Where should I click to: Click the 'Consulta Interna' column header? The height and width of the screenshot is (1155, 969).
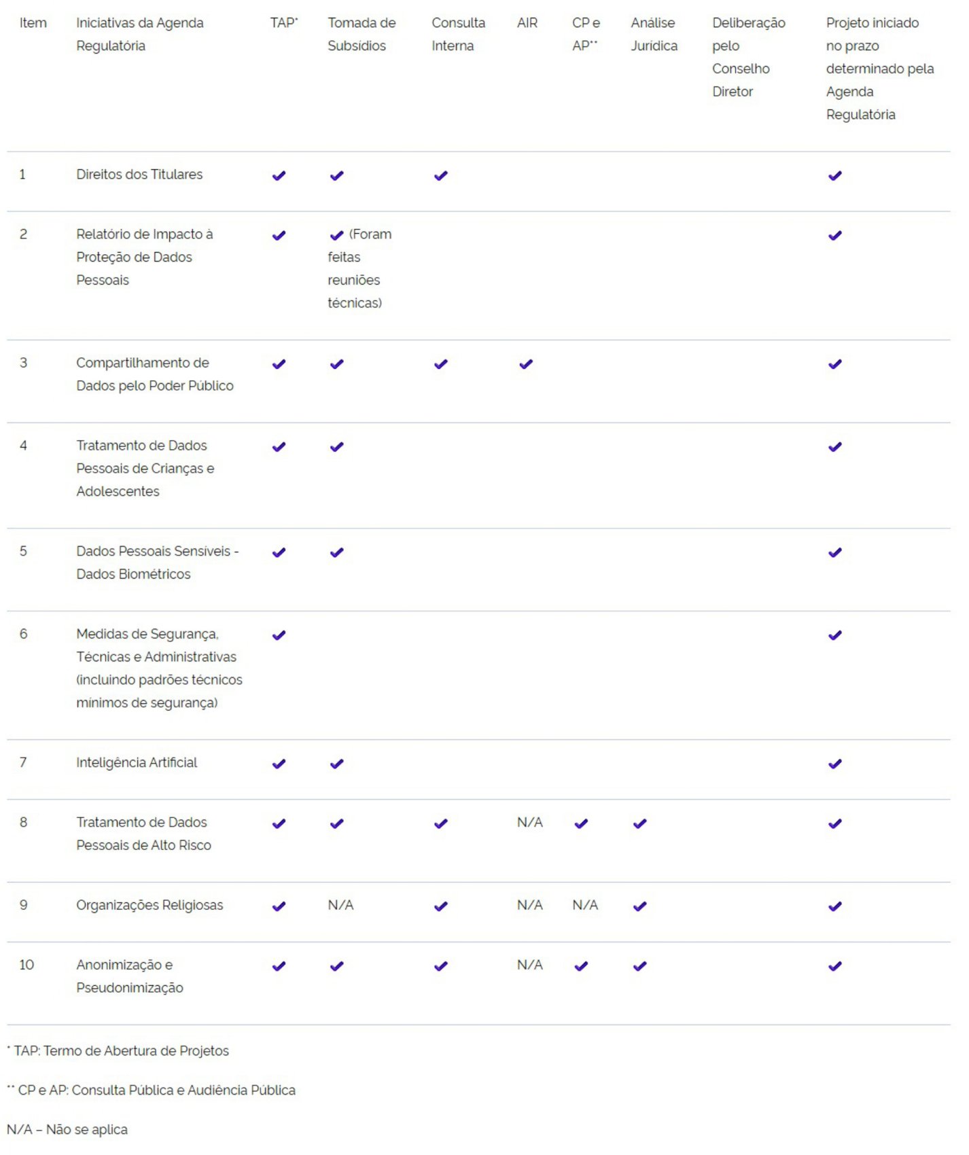tap(457, 35)
